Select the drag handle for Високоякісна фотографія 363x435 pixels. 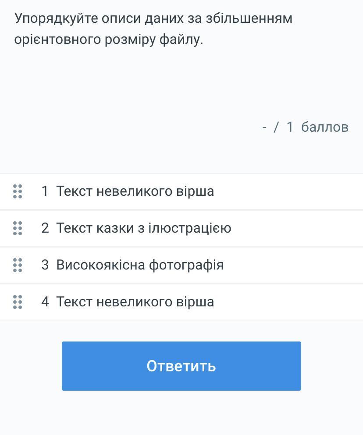click(18, 265)
